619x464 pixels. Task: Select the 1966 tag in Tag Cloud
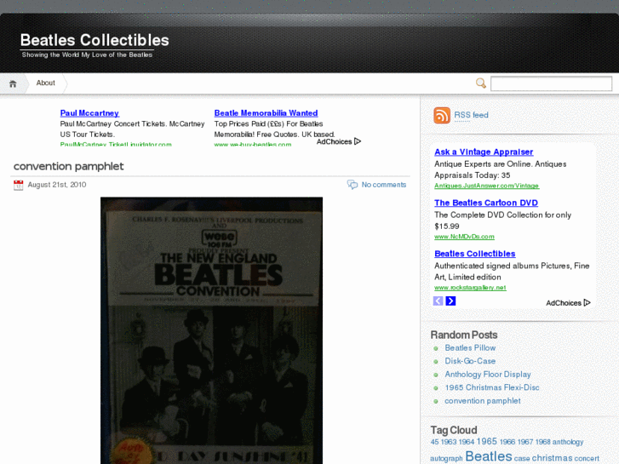(x=507, y=442)
